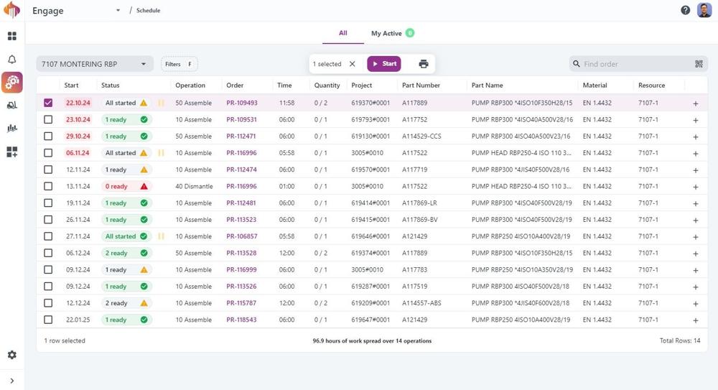Open settings gear in sidebar
This screenshot has width=718, height=390.
(12, 355)
